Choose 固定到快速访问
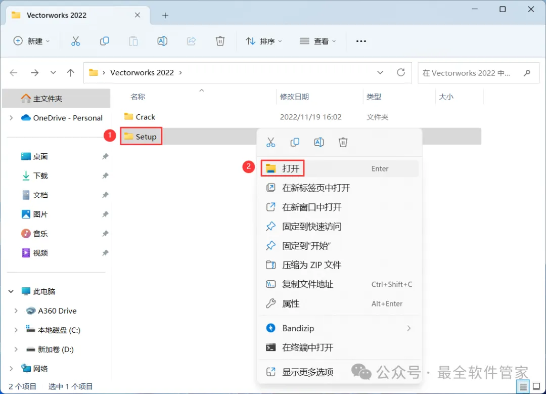This screenshot has height=394, width=546. click(x=340, y=227)
